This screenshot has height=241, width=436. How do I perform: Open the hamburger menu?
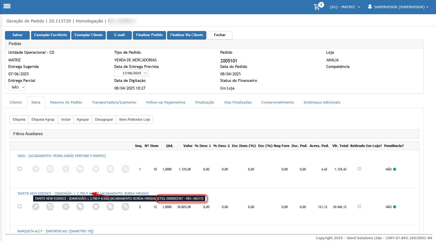coord(7,6)
